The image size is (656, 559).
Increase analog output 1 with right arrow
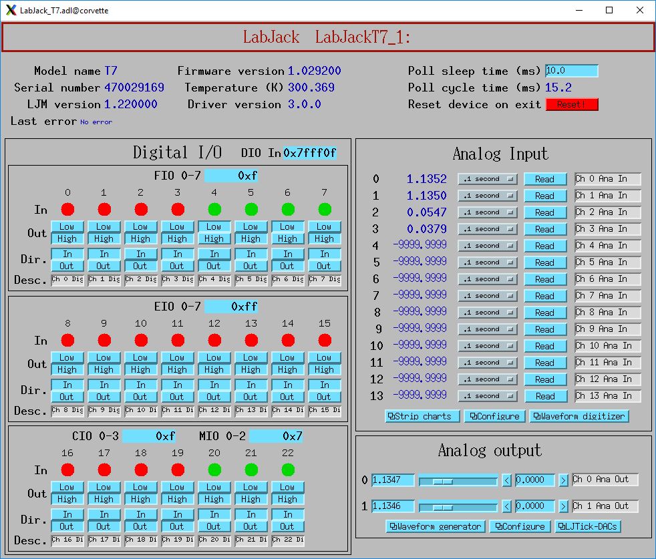coord(564,507)
